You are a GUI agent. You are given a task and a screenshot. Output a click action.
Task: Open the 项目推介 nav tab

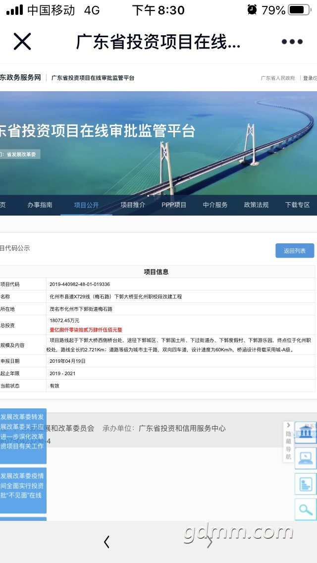pyautogui.click(x=133, y=205)
